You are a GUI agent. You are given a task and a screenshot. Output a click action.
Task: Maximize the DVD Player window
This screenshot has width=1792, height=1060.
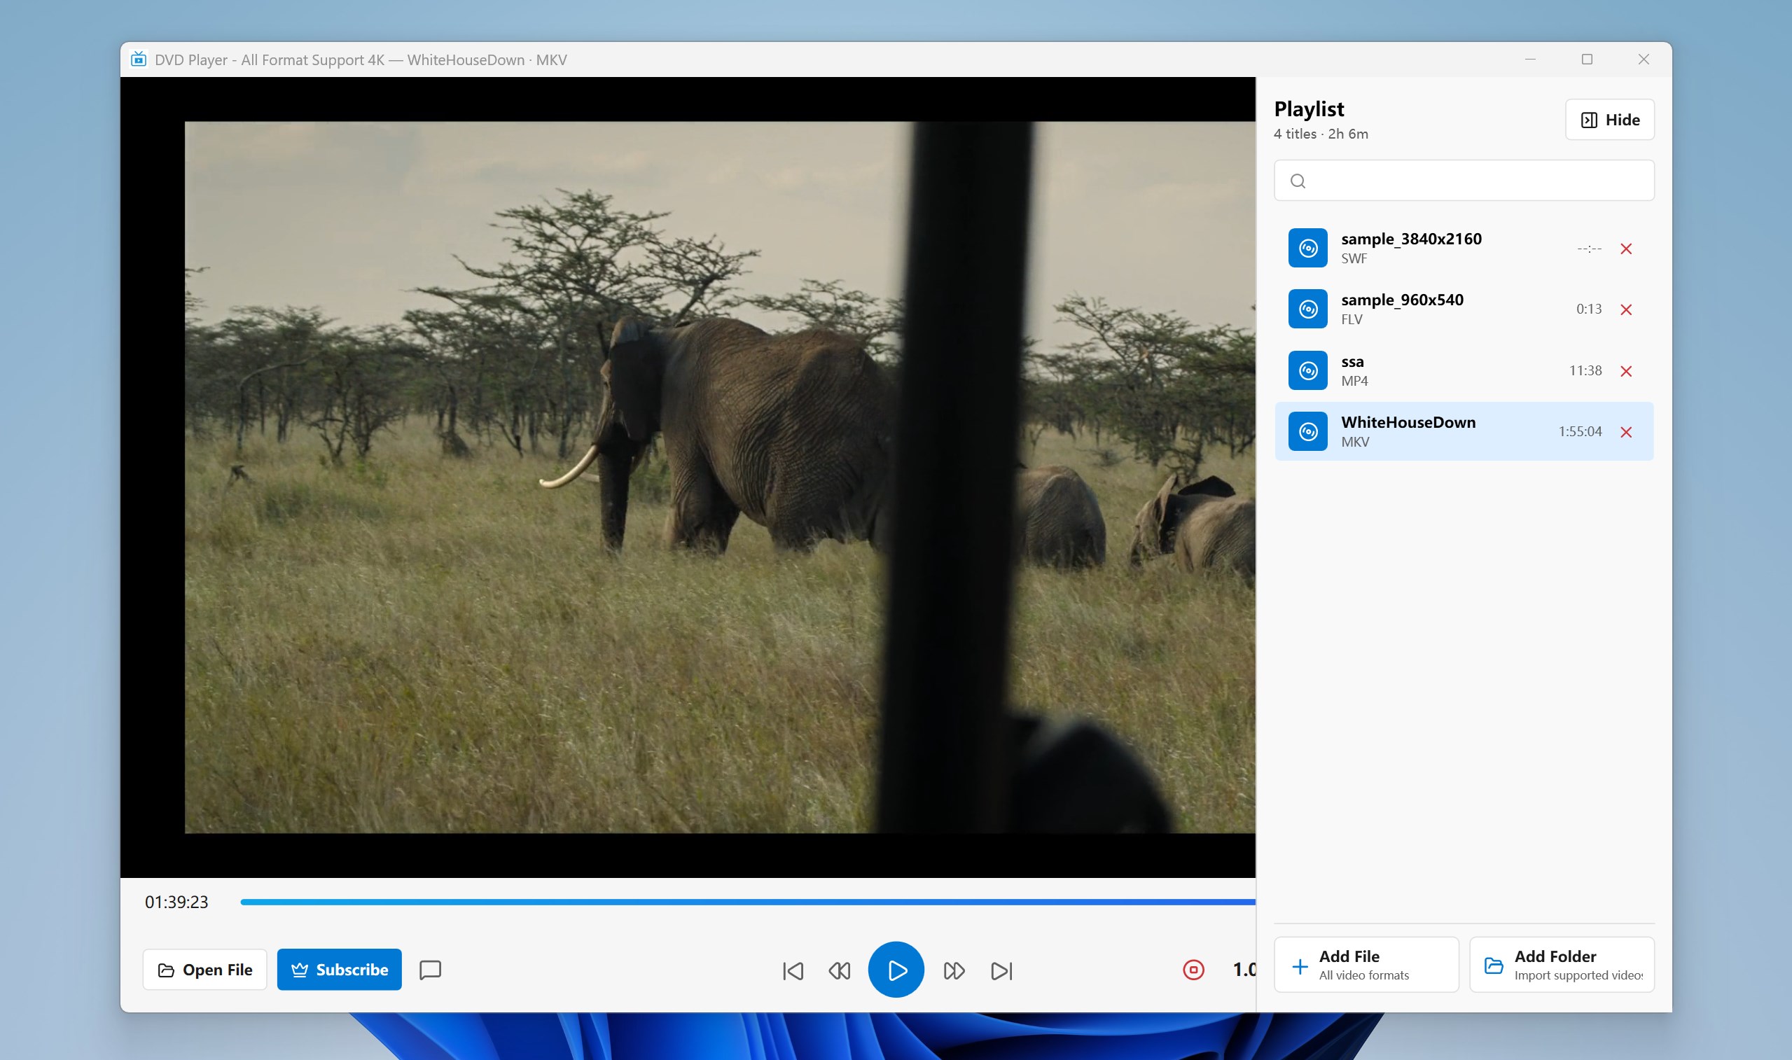(x=1587, y=60)
